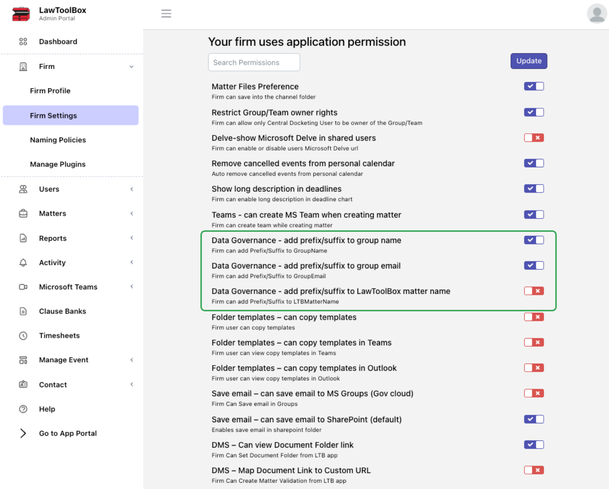Expand the Microsoft Teams menu chevron
This screenshot has height=489, width=609.
(132, 287)
